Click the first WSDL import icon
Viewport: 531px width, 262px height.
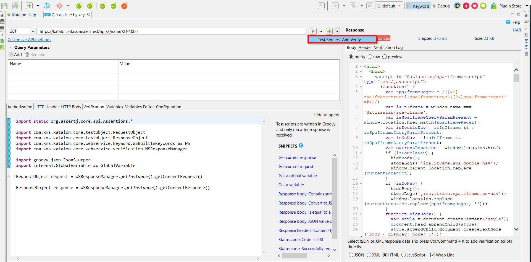[x=103, y=6]
